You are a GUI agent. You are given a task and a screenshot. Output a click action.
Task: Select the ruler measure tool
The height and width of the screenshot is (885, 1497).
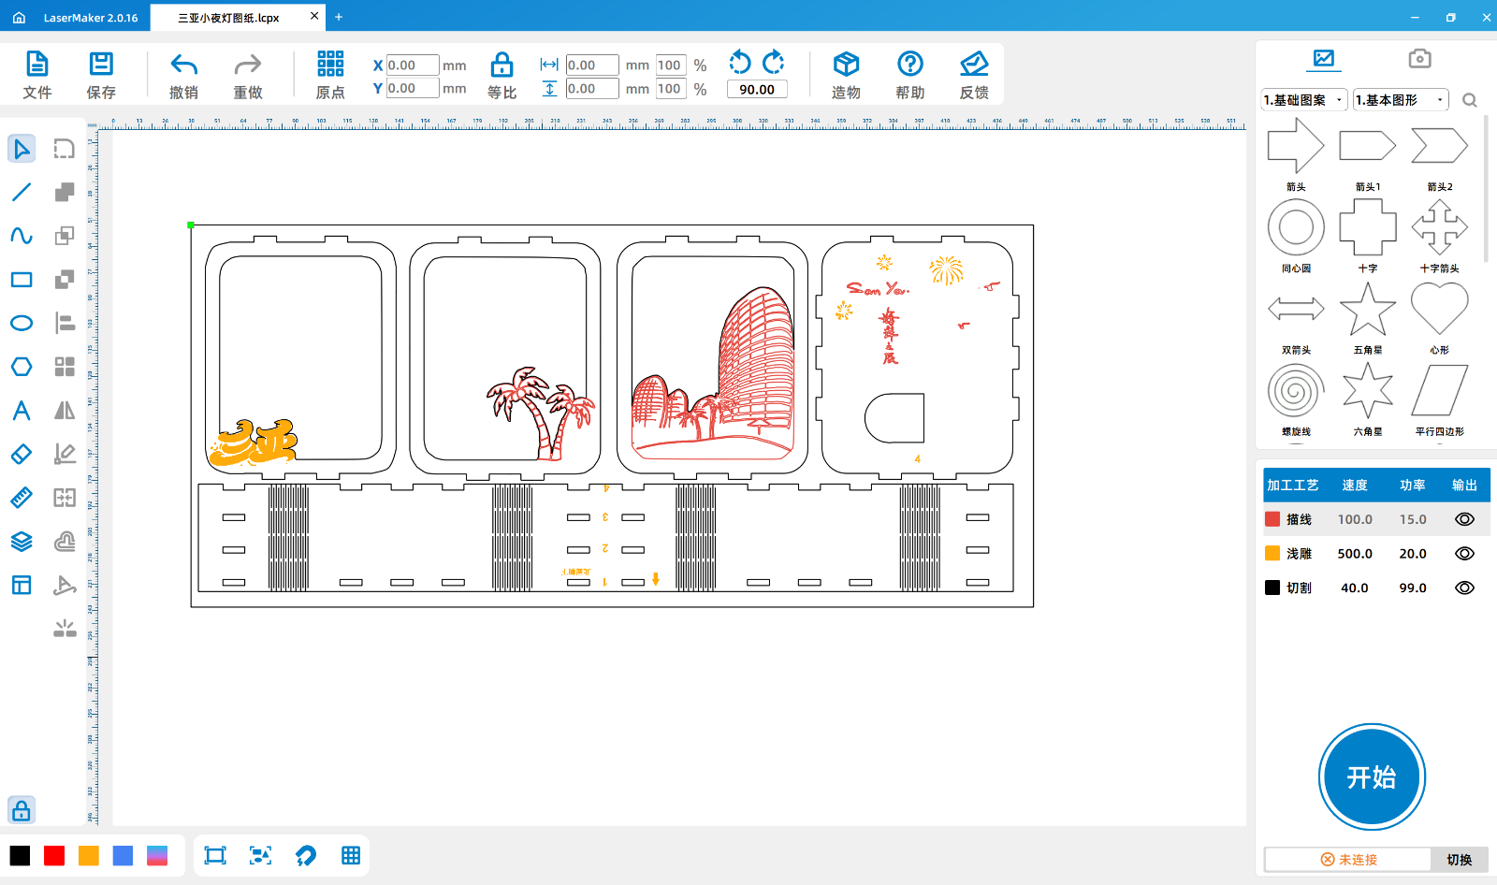tap(22, 498)
